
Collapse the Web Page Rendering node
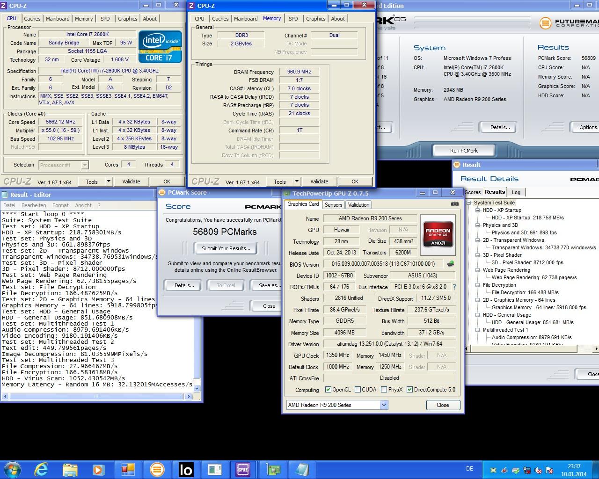[x=478, y=270]
